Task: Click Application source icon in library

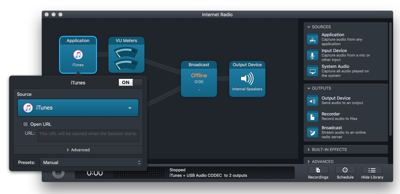Action: tap(313, 39)
